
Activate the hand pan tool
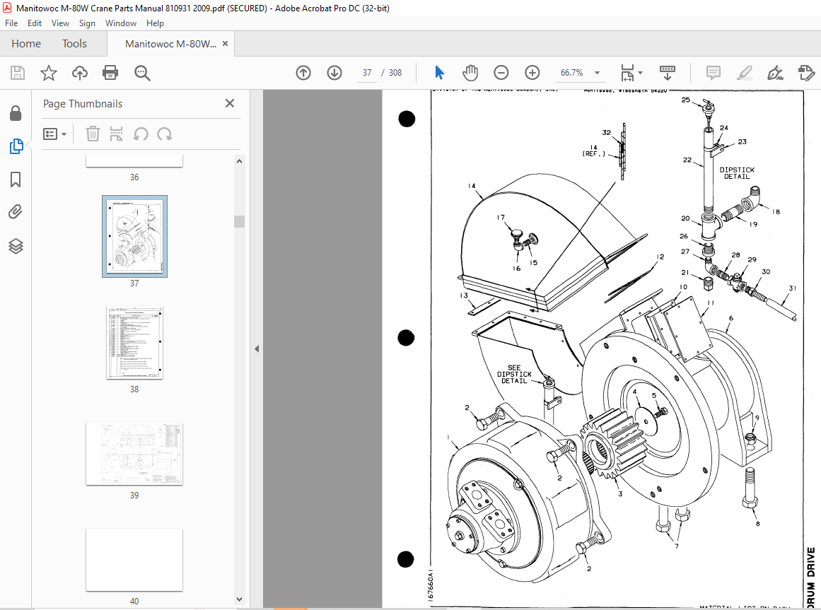470,73
